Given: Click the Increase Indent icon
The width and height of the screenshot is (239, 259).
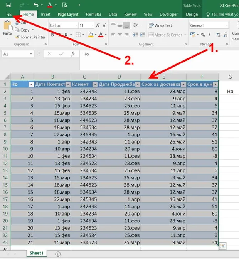Looking at the screenshot, I should click(x=142, y=35).
